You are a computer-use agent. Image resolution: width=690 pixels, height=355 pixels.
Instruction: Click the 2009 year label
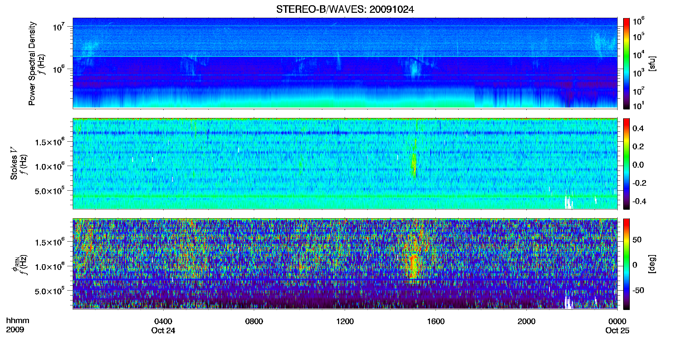(15, 330)
